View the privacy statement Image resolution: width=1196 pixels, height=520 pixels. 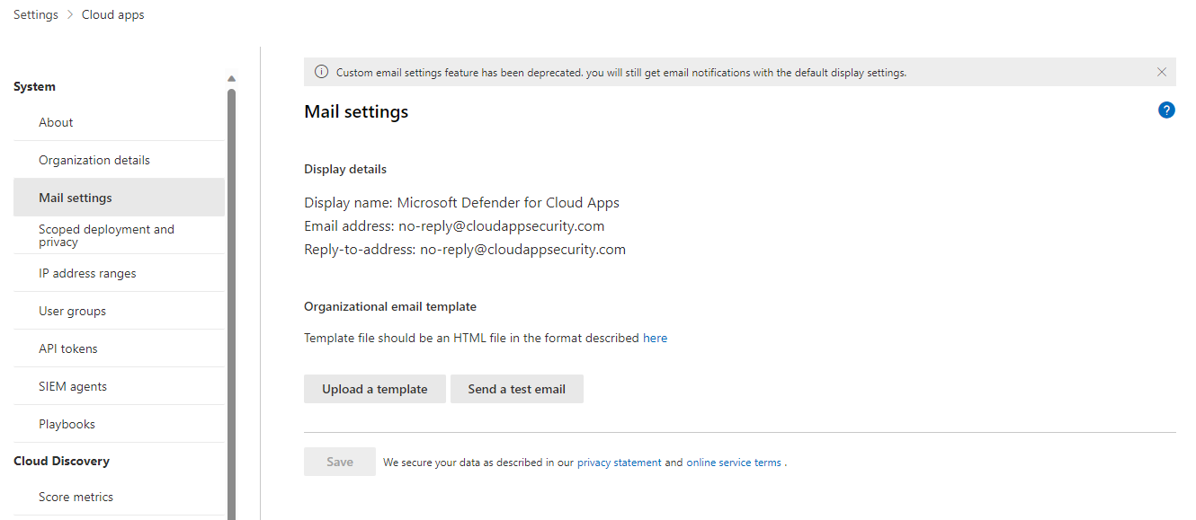[x=619, y=462]
